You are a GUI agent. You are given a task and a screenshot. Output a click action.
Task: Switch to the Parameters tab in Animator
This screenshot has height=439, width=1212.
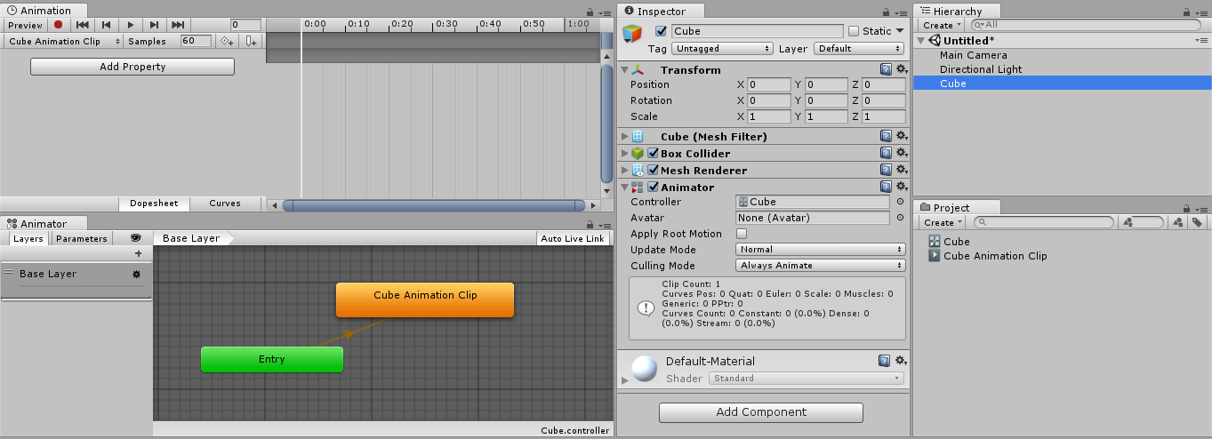point(82,239)
